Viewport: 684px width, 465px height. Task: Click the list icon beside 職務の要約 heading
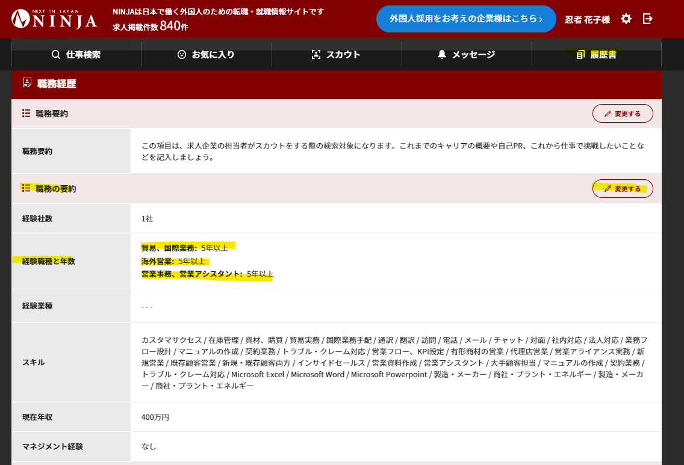click(x=26, y=188)
